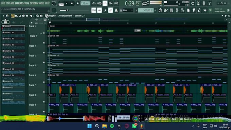Click the stop button in transport
The width and height of the screenshot is (231, 130).
tap(72, 3)
